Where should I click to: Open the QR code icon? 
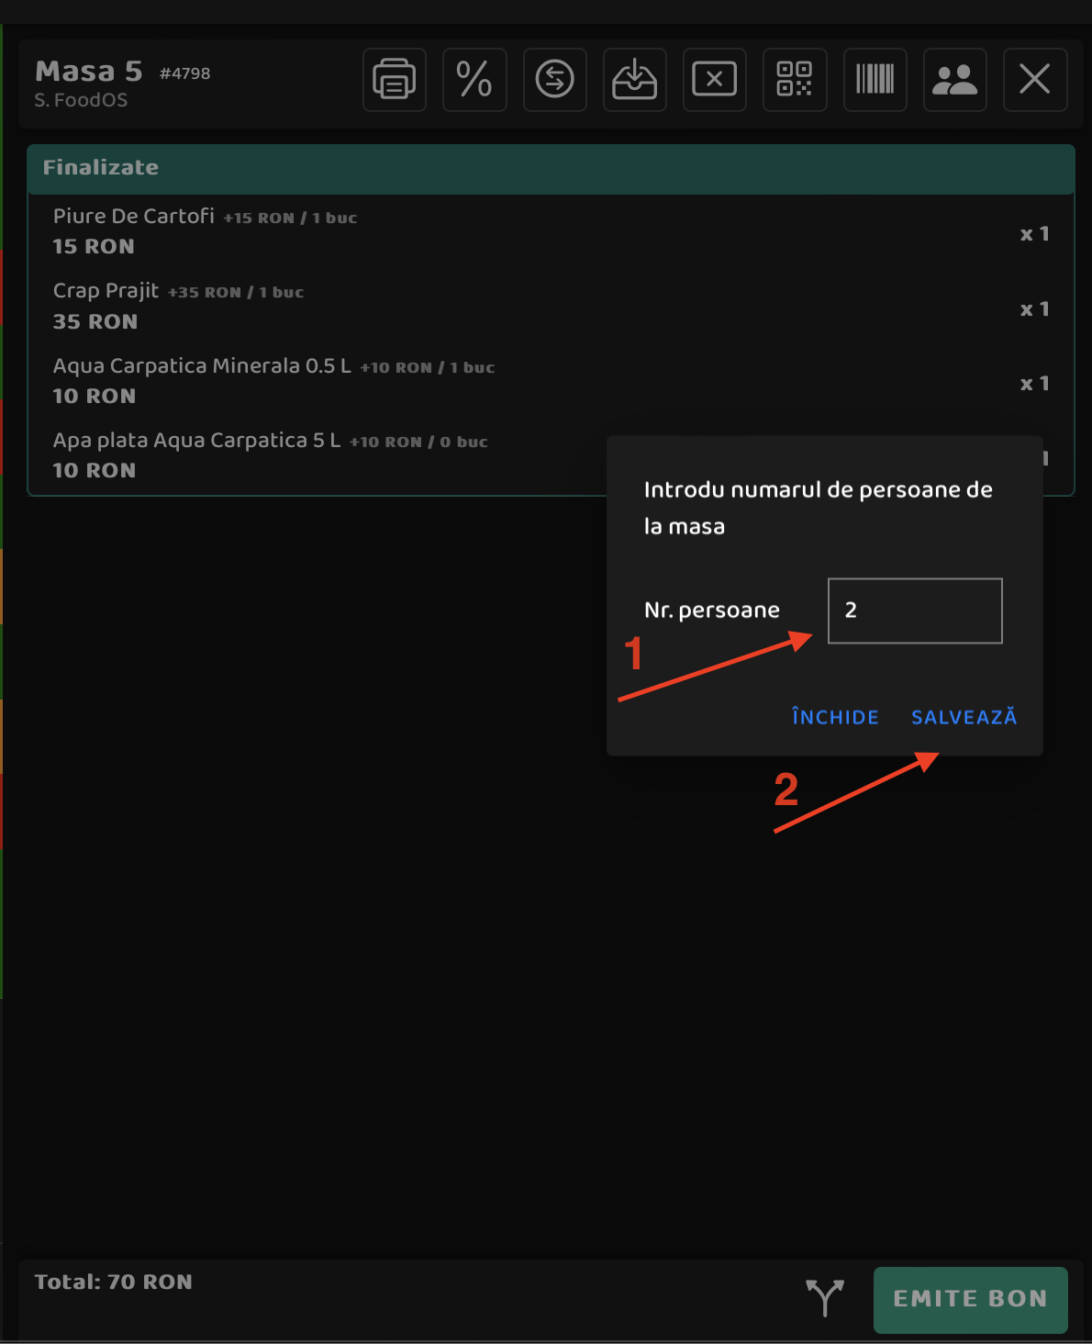tap(795, 80)
